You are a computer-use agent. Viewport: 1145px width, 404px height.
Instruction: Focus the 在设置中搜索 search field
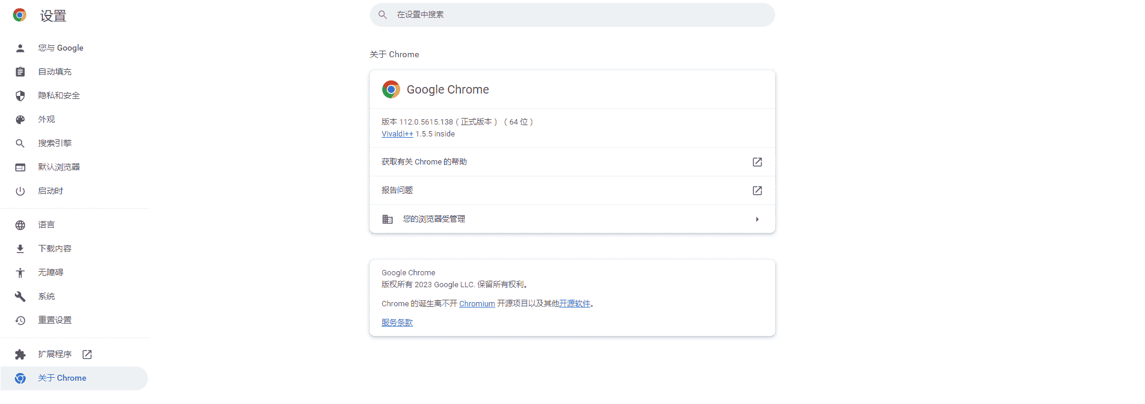(x=572, y=15)
